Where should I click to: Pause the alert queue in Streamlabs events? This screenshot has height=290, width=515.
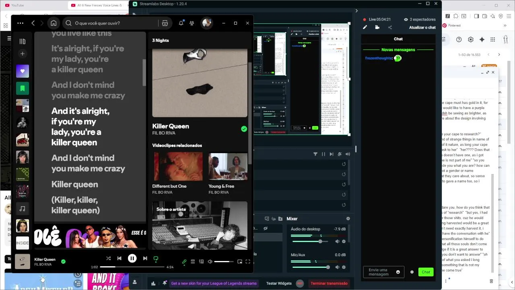point(323,154)
